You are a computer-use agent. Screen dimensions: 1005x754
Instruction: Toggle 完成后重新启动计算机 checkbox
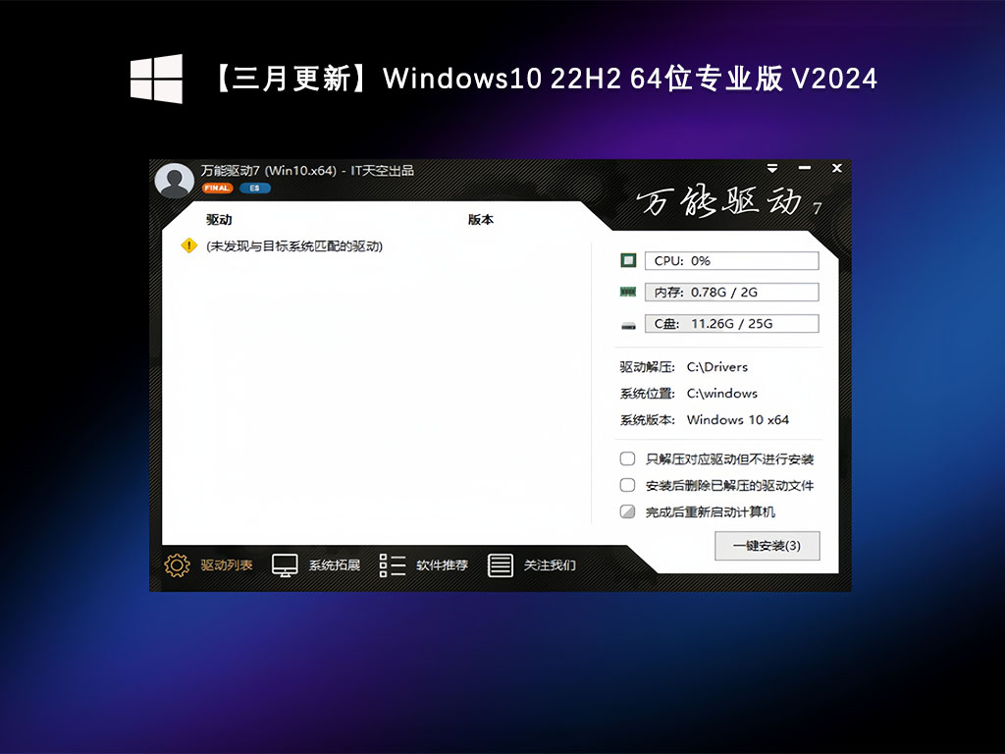(627, 511)
